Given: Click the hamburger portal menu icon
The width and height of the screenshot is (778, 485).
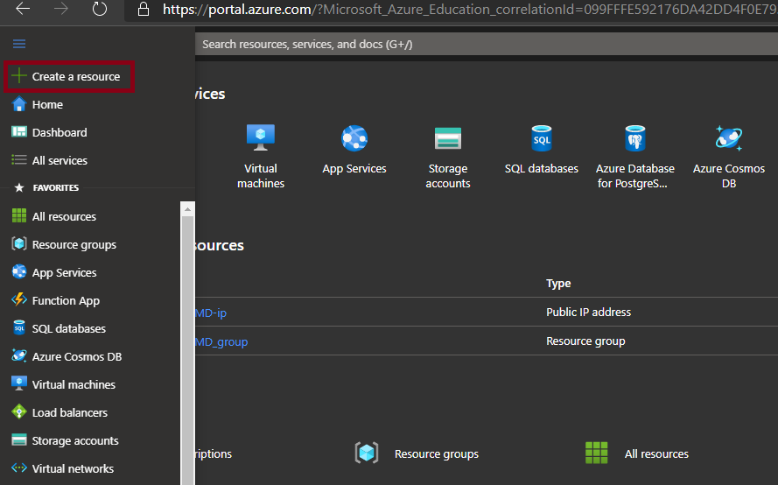Looking at the screenshot, I should point(19,44).
